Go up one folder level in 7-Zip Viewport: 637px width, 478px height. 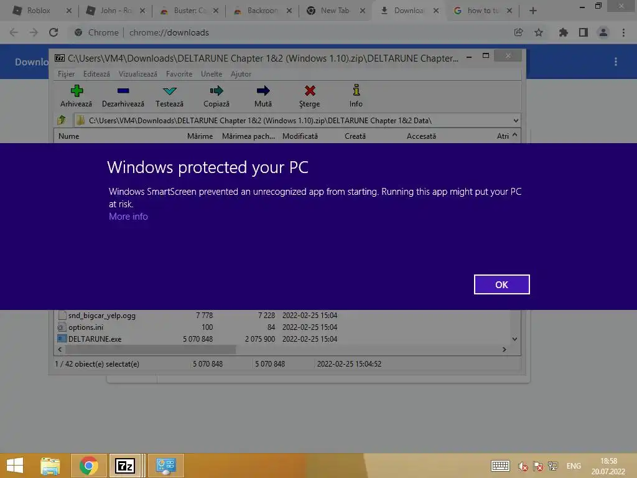coord(62,120)
